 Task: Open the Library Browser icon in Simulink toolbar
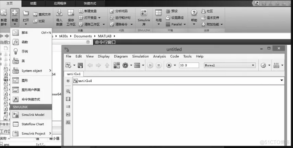pos(117,65)
